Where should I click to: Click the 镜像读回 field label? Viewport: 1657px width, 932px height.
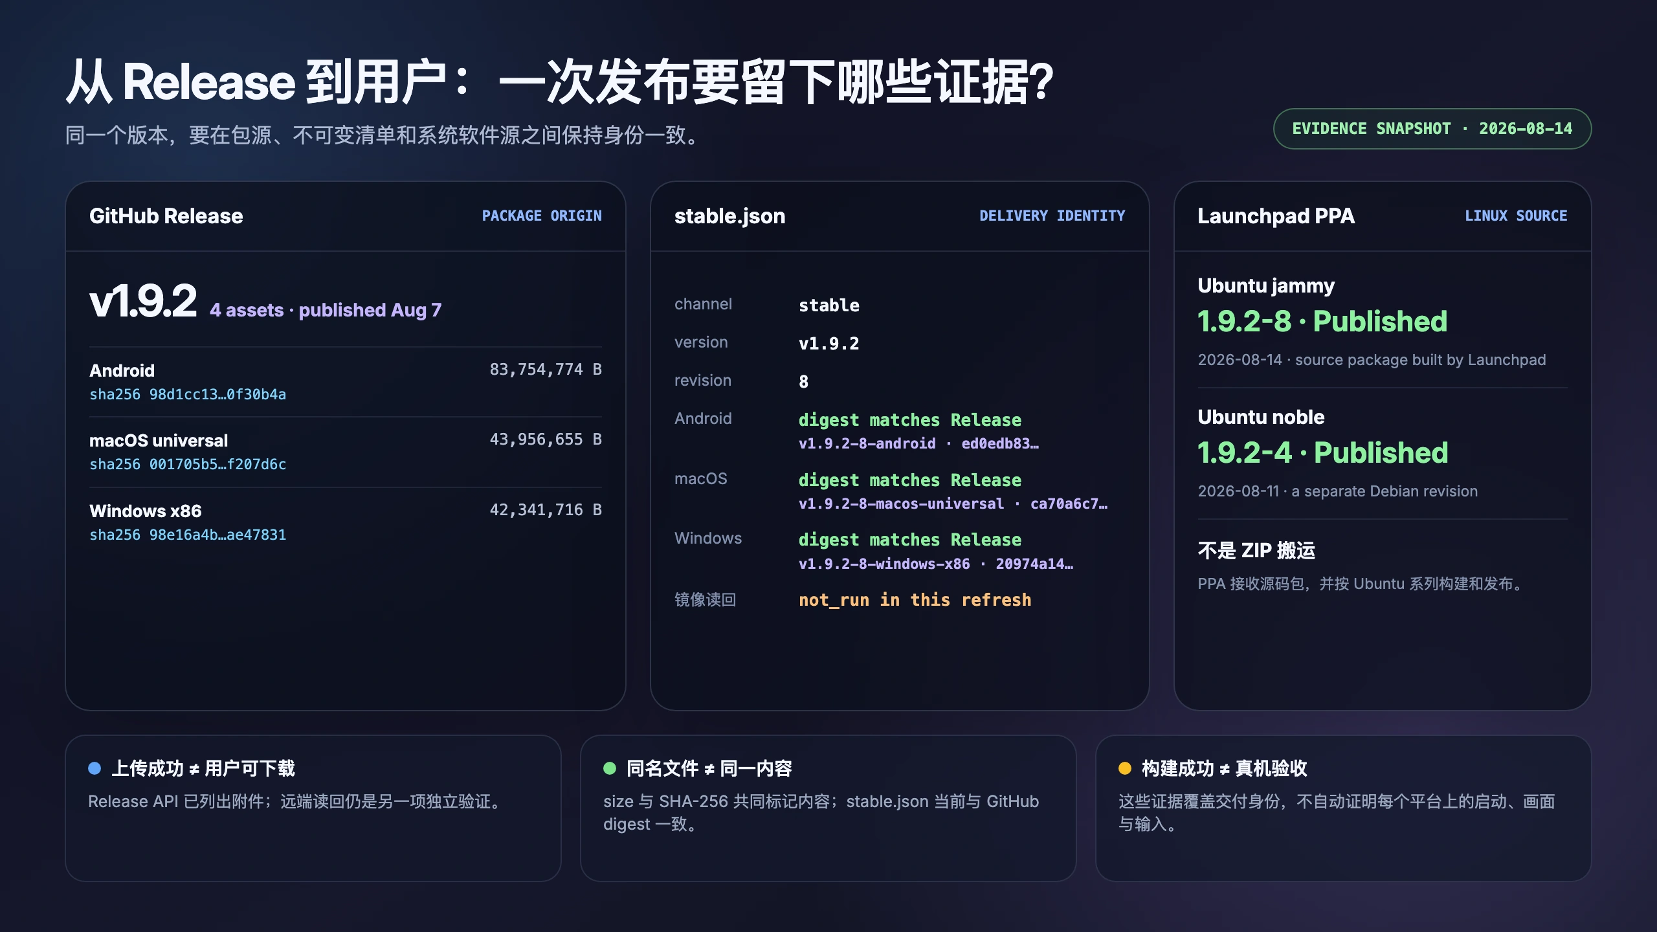[706, 599]
